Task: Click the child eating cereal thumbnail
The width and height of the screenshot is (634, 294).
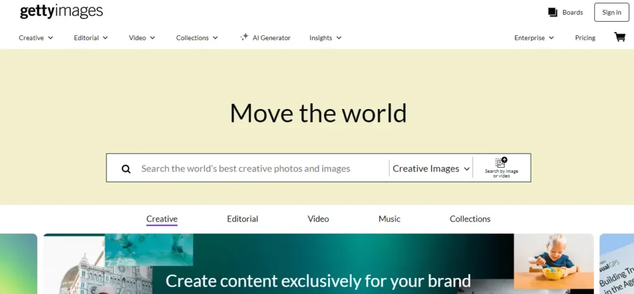Action: tap(553, 262)
